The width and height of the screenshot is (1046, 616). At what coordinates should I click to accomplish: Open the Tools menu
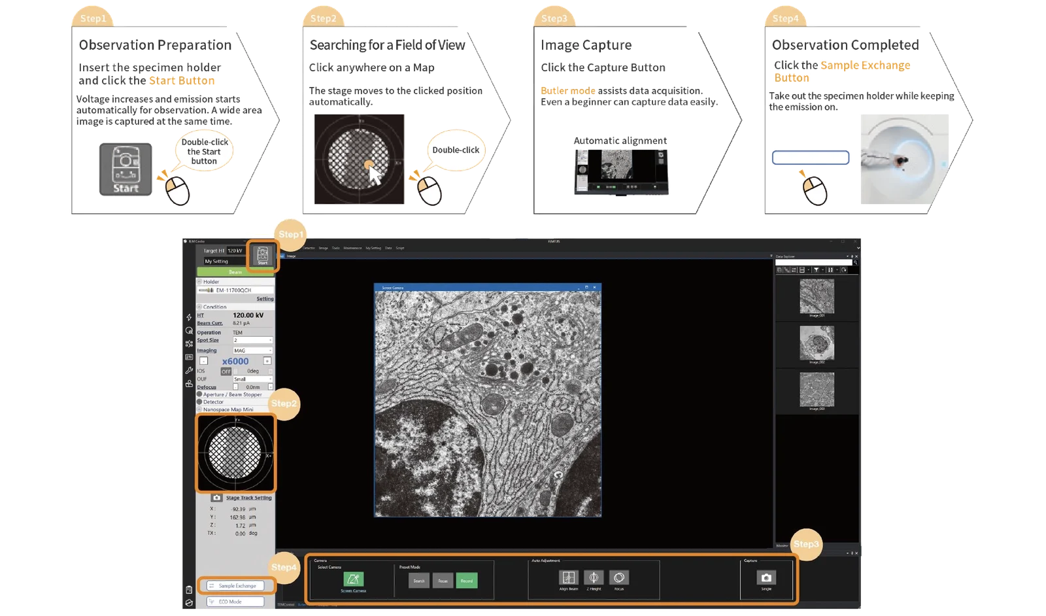pos(335,248)
